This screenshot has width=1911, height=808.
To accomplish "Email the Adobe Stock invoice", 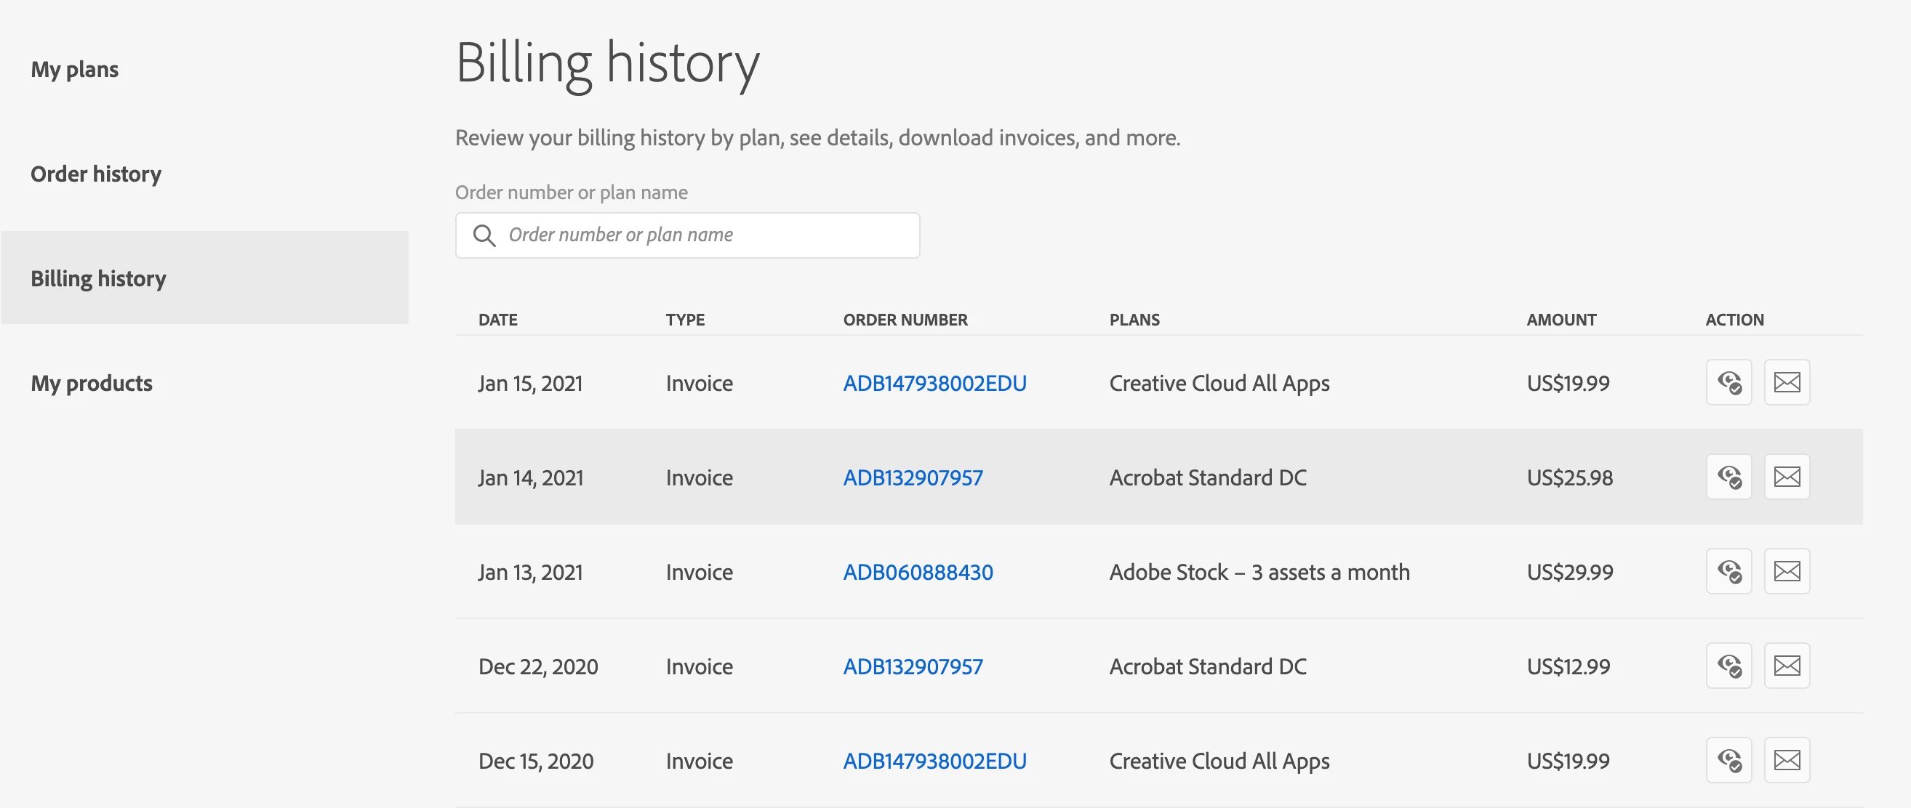I will [x=1787, y=572].
